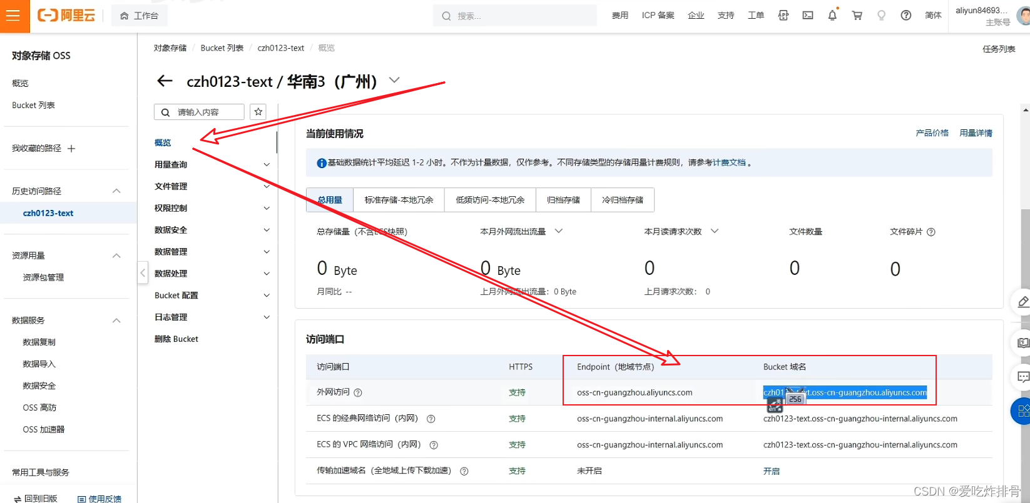Click 开启 for transfer acceleration
Screen dimensions: 1030x503
[772, 471]
